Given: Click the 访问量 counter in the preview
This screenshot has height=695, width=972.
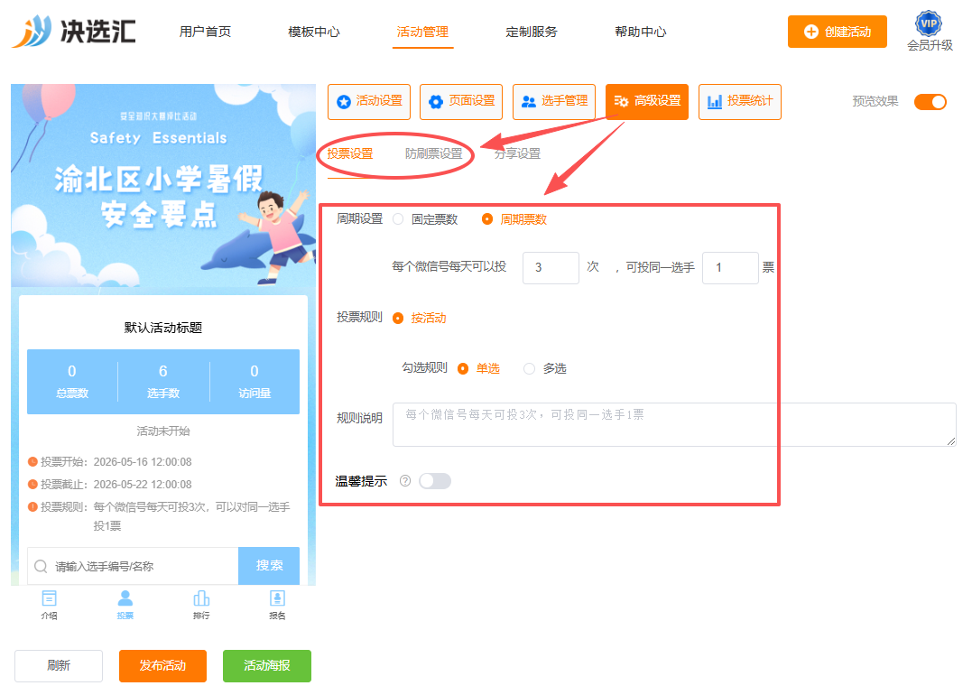Looking at the screenshot, I should click(x=255, y=381).
